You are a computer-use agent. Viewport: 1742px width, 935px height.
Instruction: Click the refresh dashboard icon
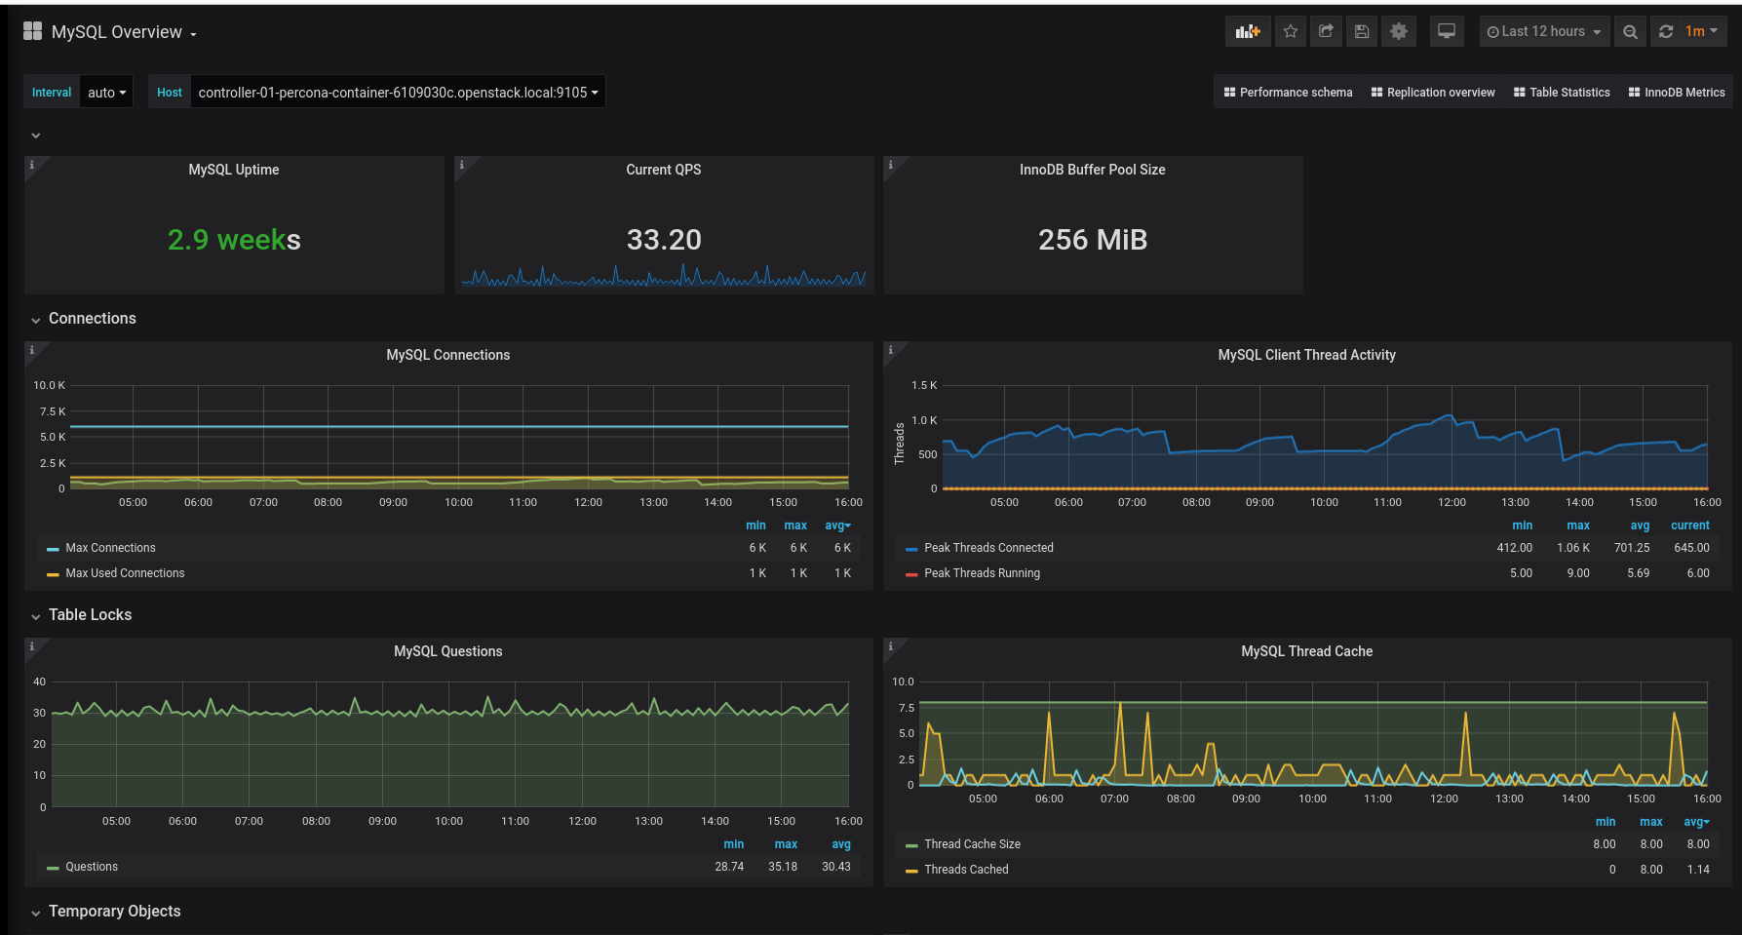[x=1666, y=31]
